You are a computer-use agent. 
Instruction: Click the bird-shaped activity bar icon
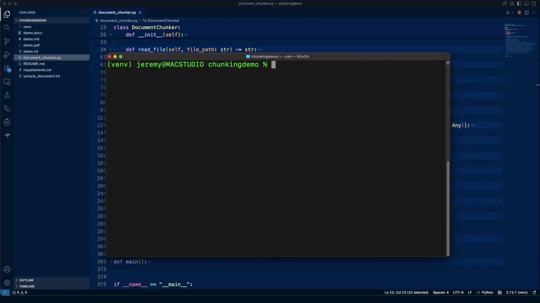pos(7,136)
